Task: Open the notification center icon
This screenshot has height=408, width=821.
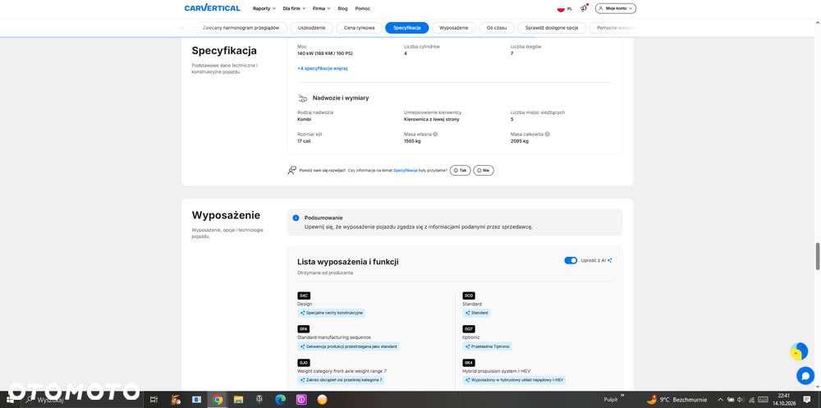Action: (807, 400)
